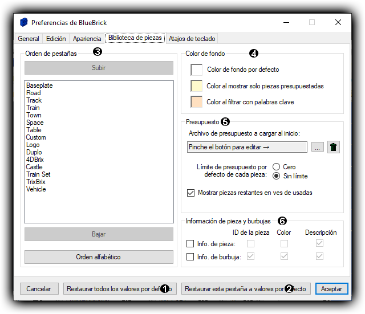Toggle ID de la pieza for Info. de pieza
This screenshot has width=365, height=314.
click(x=251, y=243)
